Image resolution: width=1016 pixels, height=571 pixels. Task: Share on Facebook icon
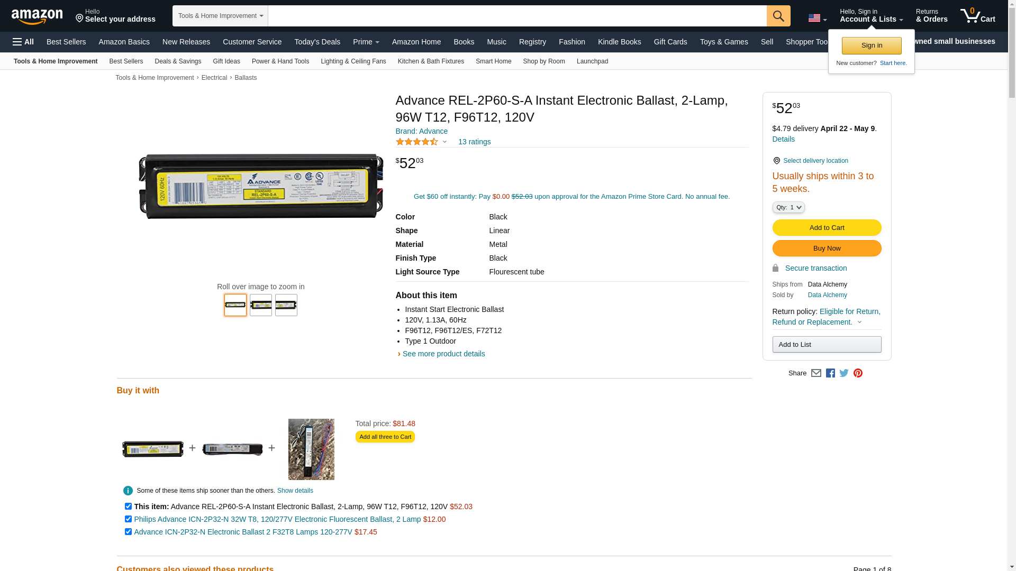(830, 373)
